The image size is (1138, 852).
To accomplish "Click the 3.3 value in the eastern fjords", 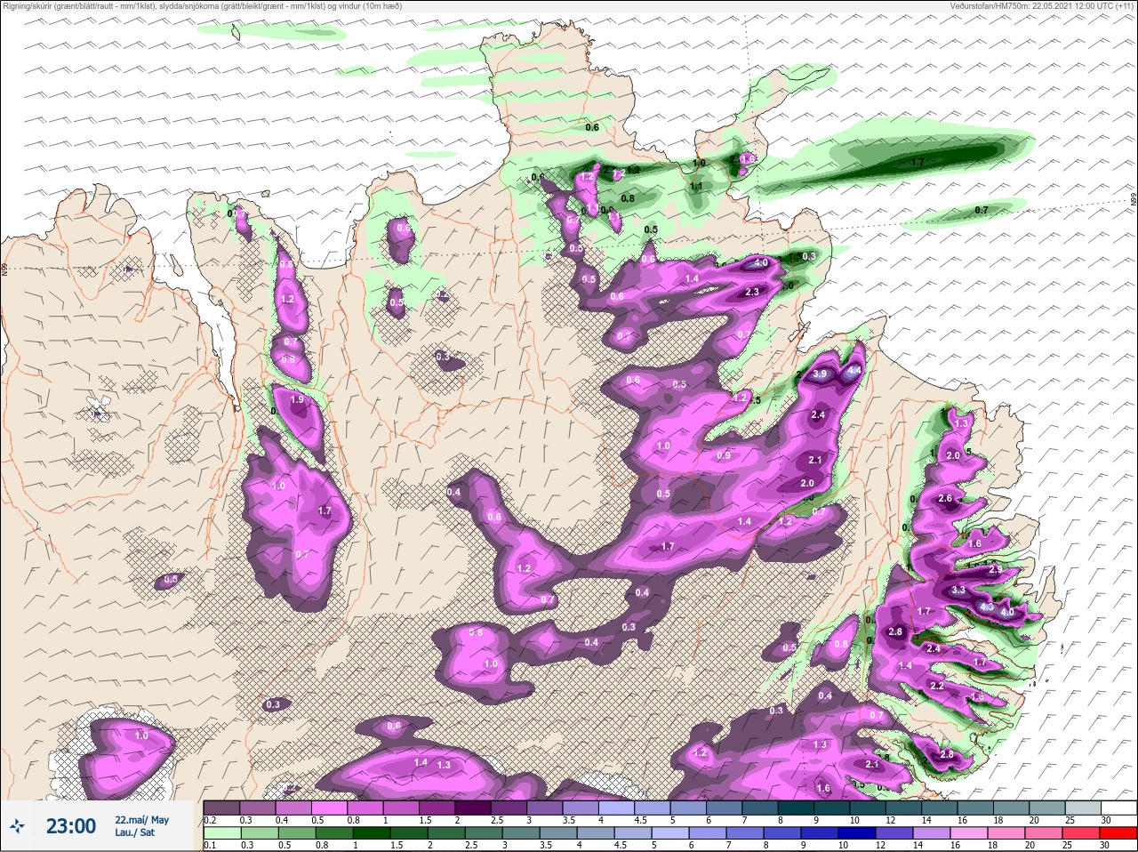I will [x=958, y=591].
